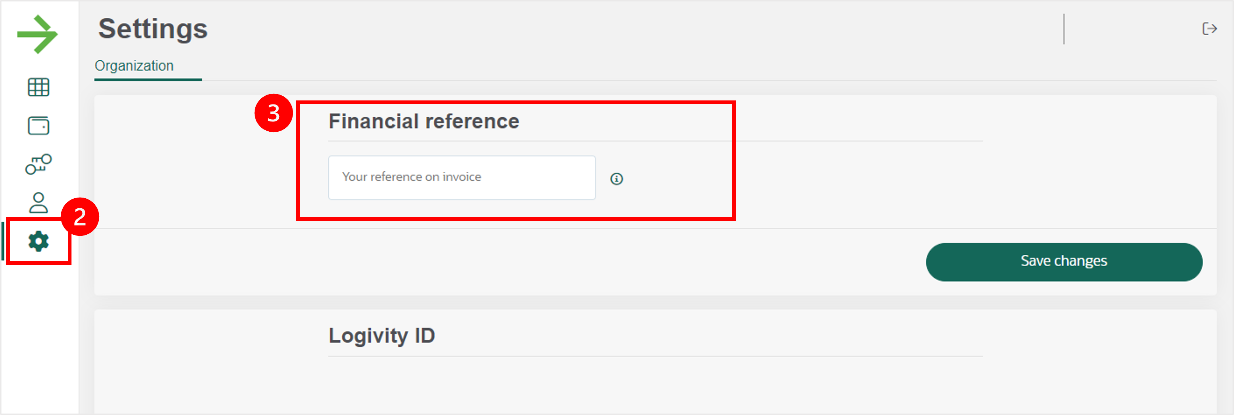Click the Financial reference heading
The height and width of the screenshot is (415, 1234).
click(423, 121)
